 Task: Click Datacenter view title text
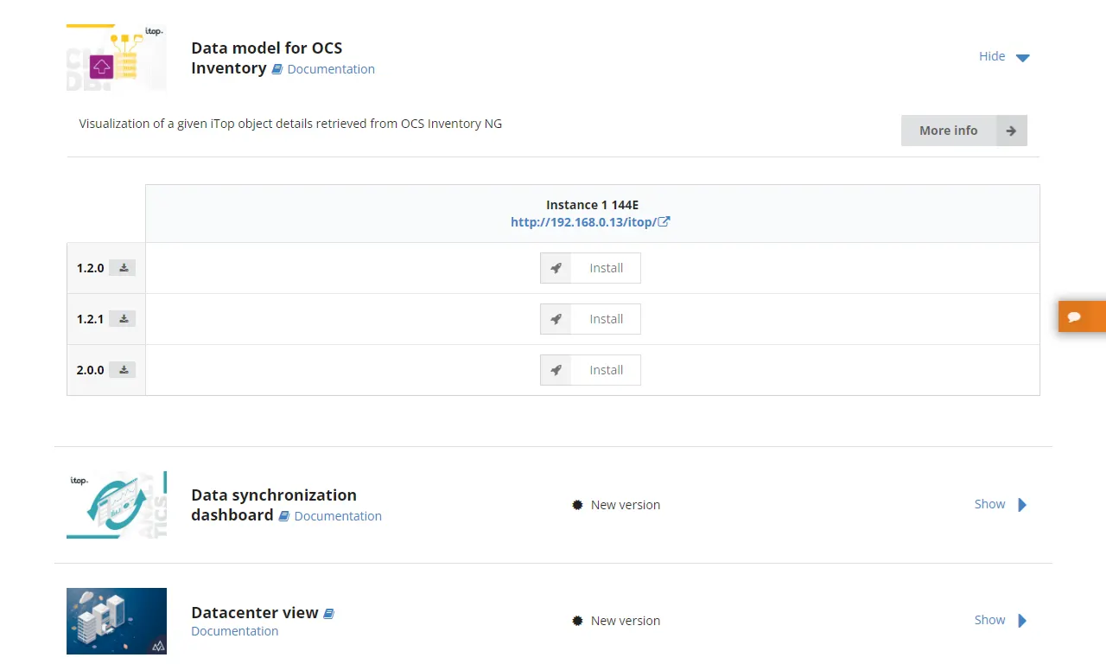pos(255,612)
